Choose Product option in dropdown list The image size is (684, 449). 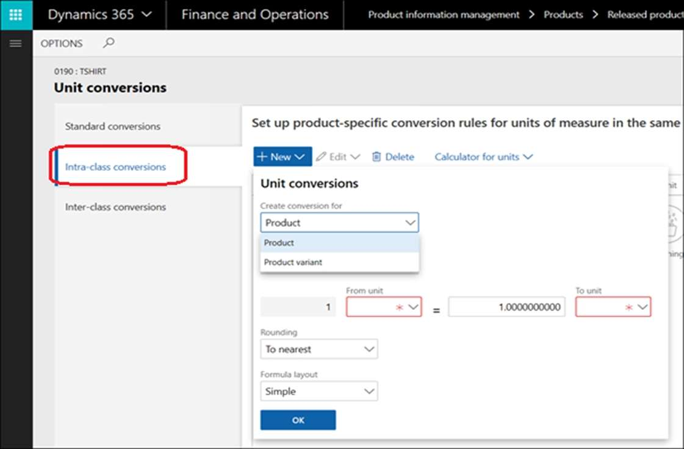(279, 243)
